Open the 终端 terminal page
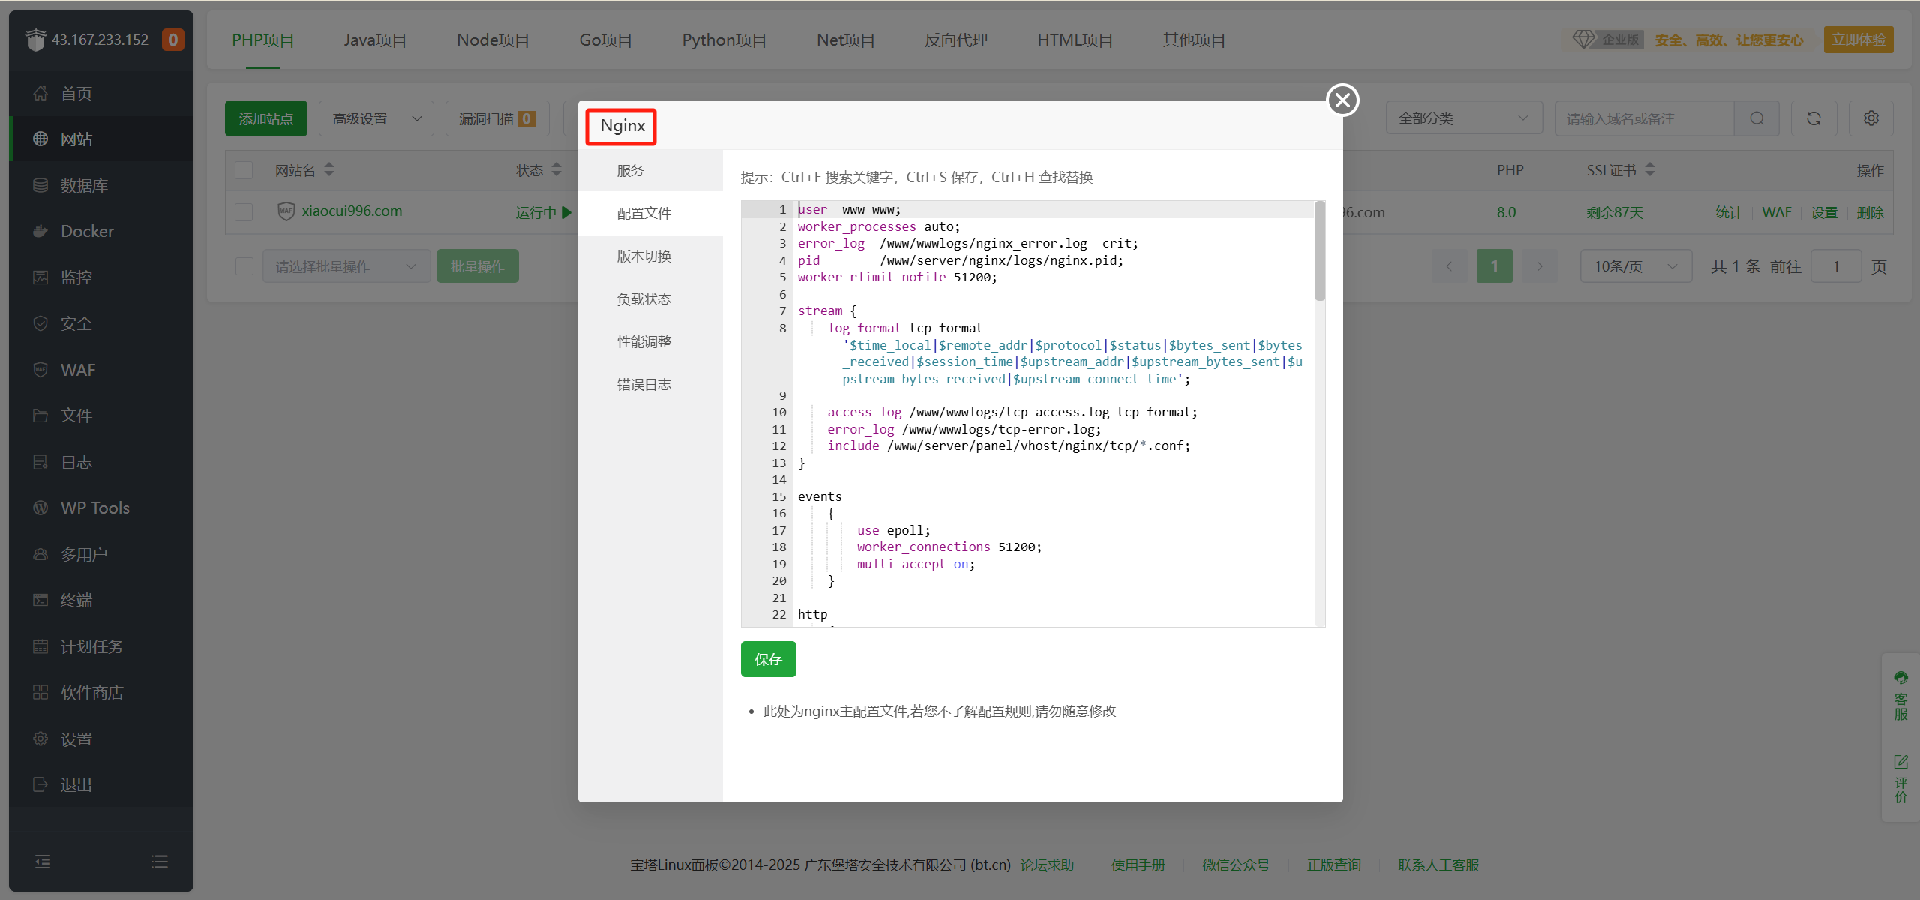Viewport: 1920px width, 900px height. coord(76,600)
